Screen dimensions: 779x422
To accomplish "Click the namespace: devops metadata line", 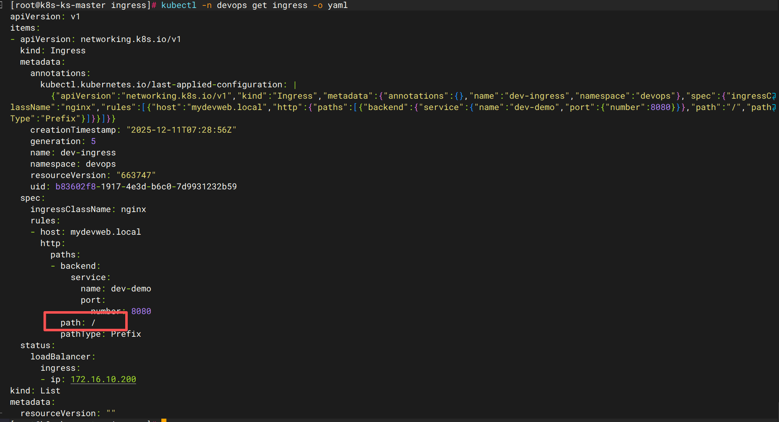I will point(73,164).
